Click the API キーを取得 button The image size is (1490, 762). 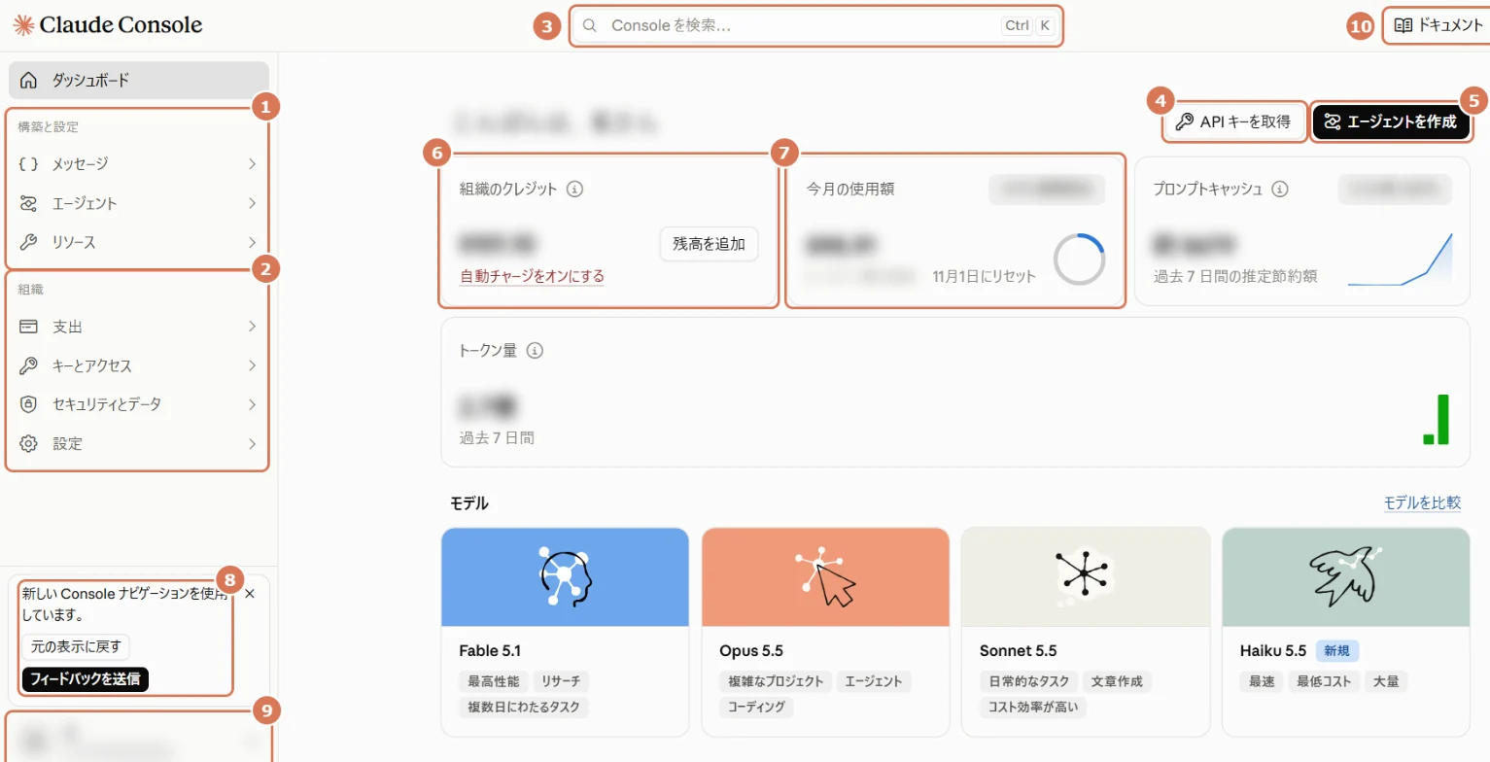pyautogui.click(x=1233, y=121)
